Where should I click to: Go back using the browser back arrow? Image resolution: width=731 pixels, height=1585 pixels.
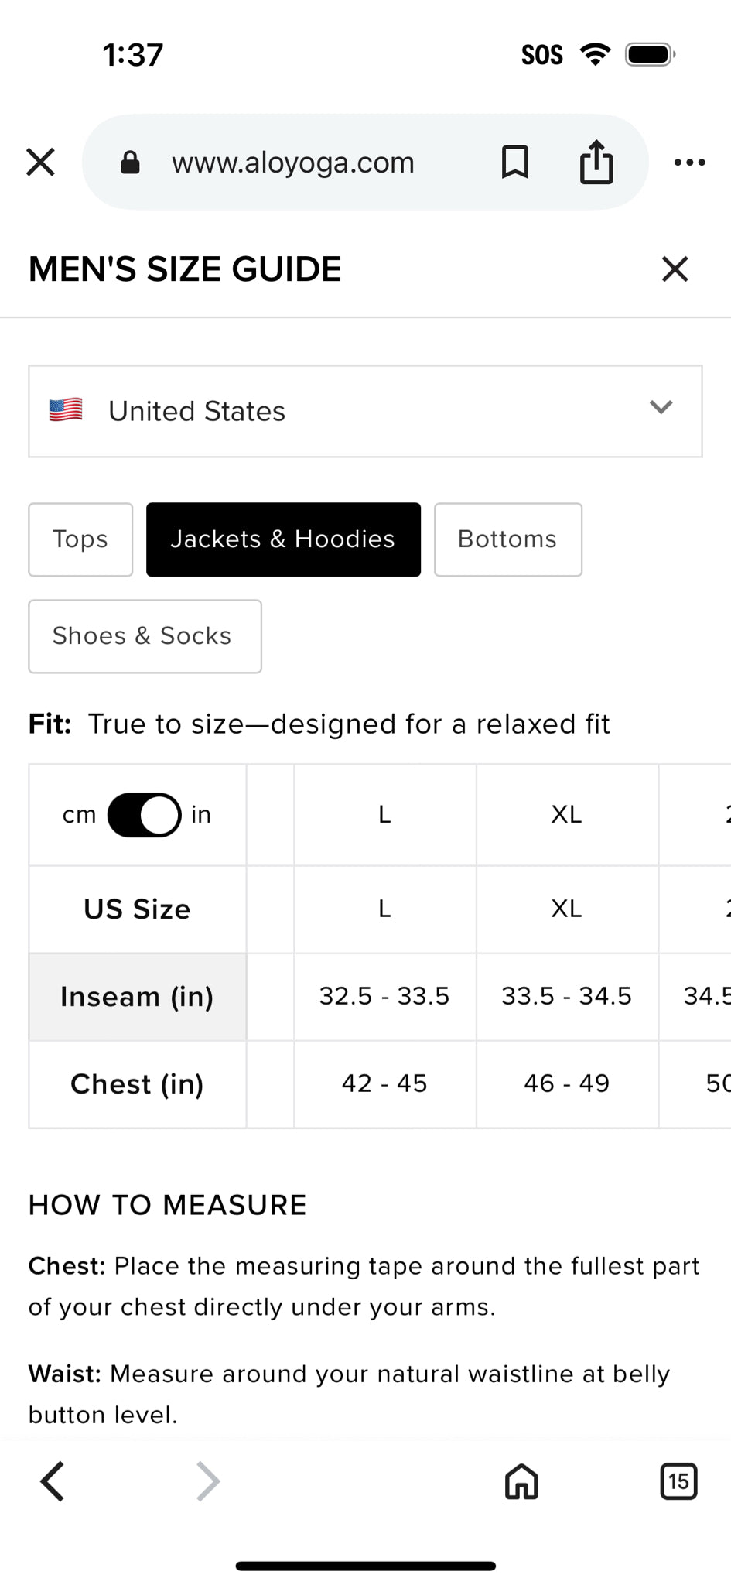(53, 1481)
